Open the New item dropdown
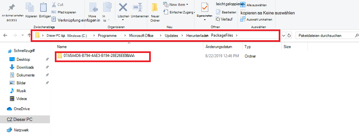 (x=176, y=5)
